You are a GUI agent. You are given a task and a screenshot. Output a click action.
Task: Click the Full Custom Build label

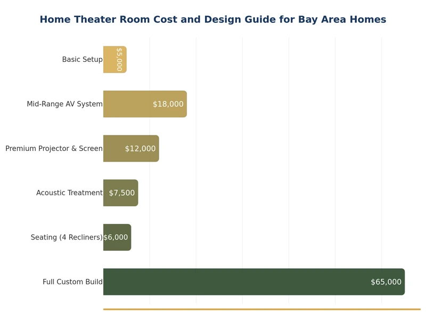click(x=72, y=282)
